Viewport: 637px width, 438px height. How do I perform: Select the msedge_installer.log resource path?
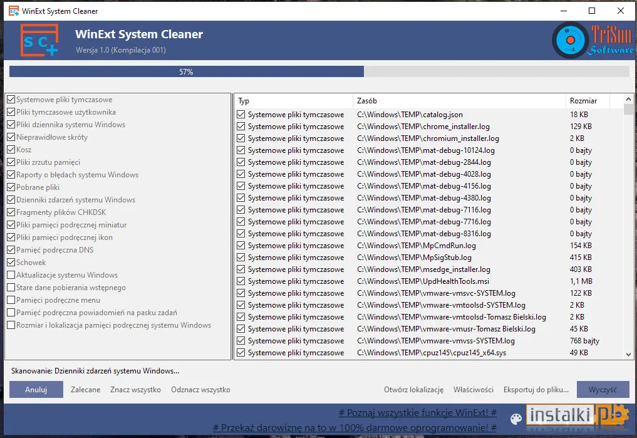point(423,269)
